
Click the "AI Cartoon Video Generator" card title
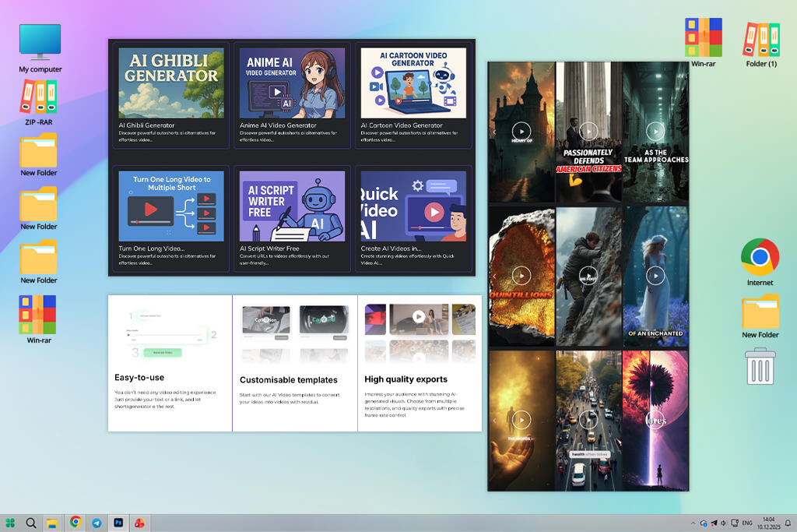click(x=402, y=125)
